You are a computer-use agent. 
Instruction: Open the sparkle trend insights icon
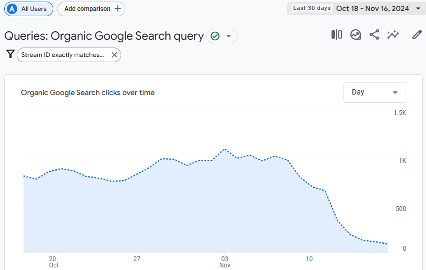click(393, 35)
